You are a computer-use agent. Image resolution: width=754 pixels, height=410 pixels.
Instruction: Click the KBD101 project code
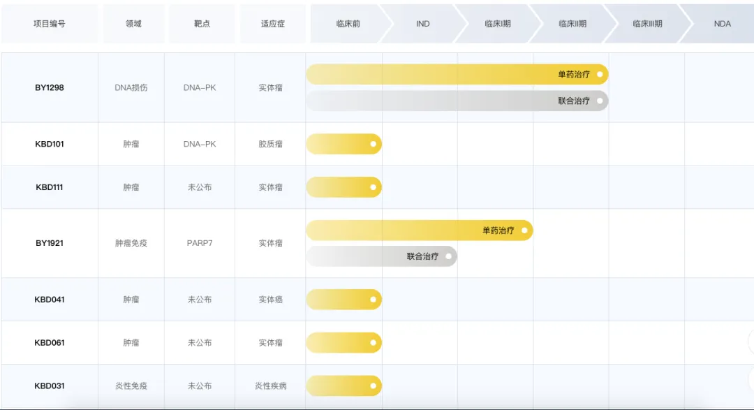coord(50,145)
